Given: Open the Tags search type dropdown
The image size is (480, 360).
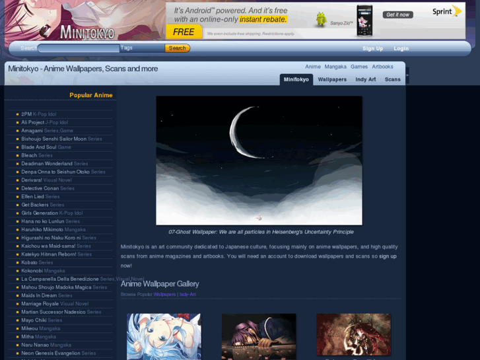Looking at the screenshot, I should tap(143, 48).
